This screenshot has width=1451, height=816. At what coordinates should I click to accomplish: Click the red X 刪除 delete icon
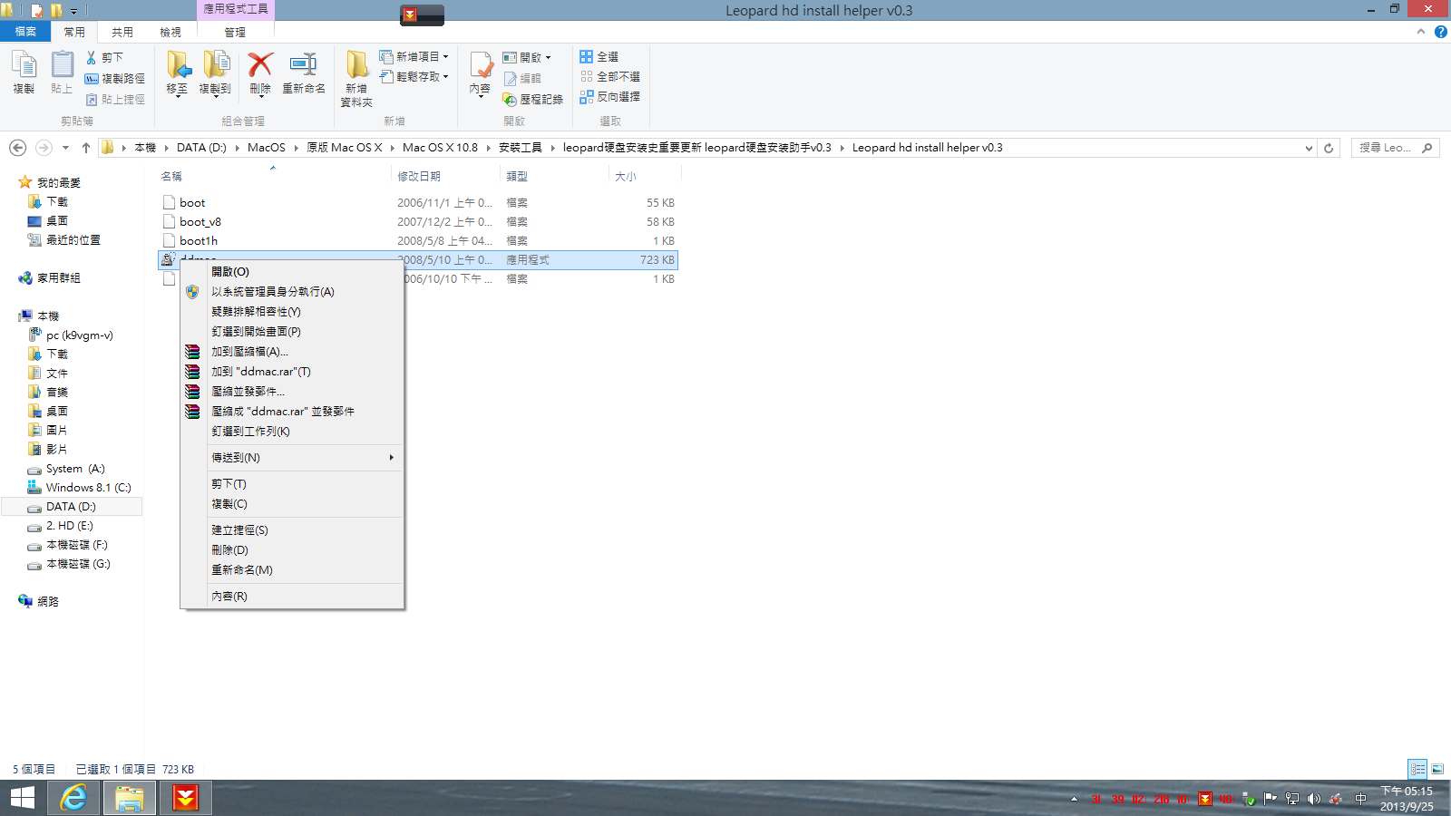260,65
